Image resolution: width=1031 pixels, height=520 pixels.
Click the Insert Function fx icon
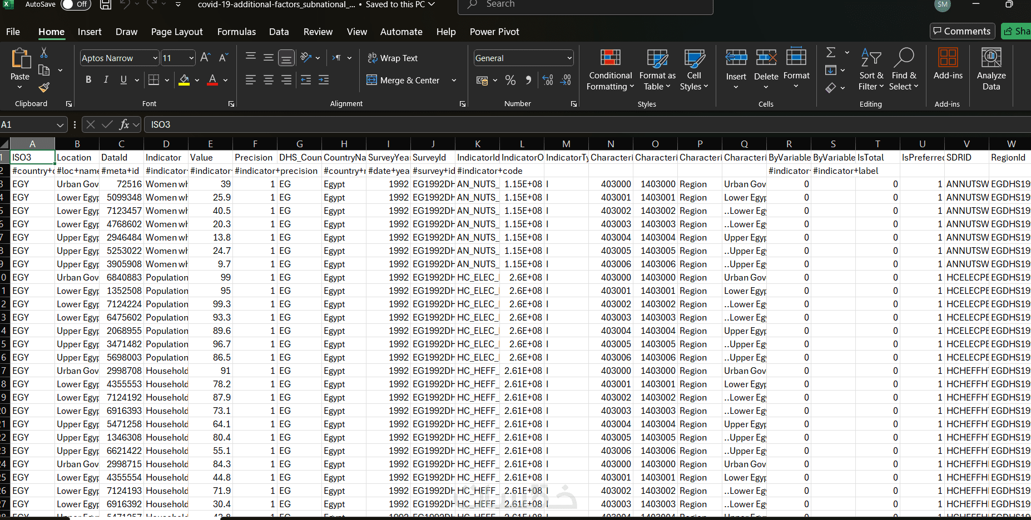[125, 124]
